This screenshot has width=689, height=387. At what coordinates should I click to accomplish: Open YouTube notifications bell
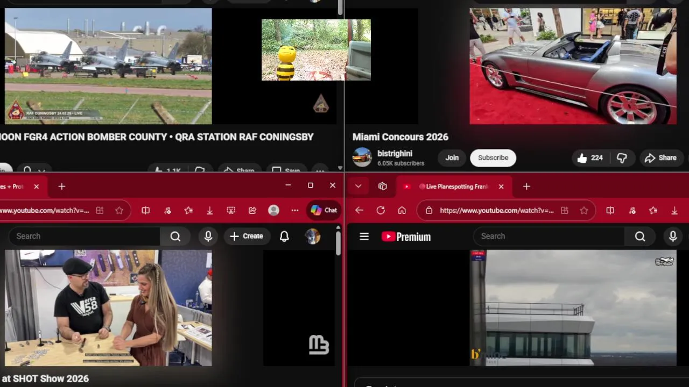pos(284,236)
